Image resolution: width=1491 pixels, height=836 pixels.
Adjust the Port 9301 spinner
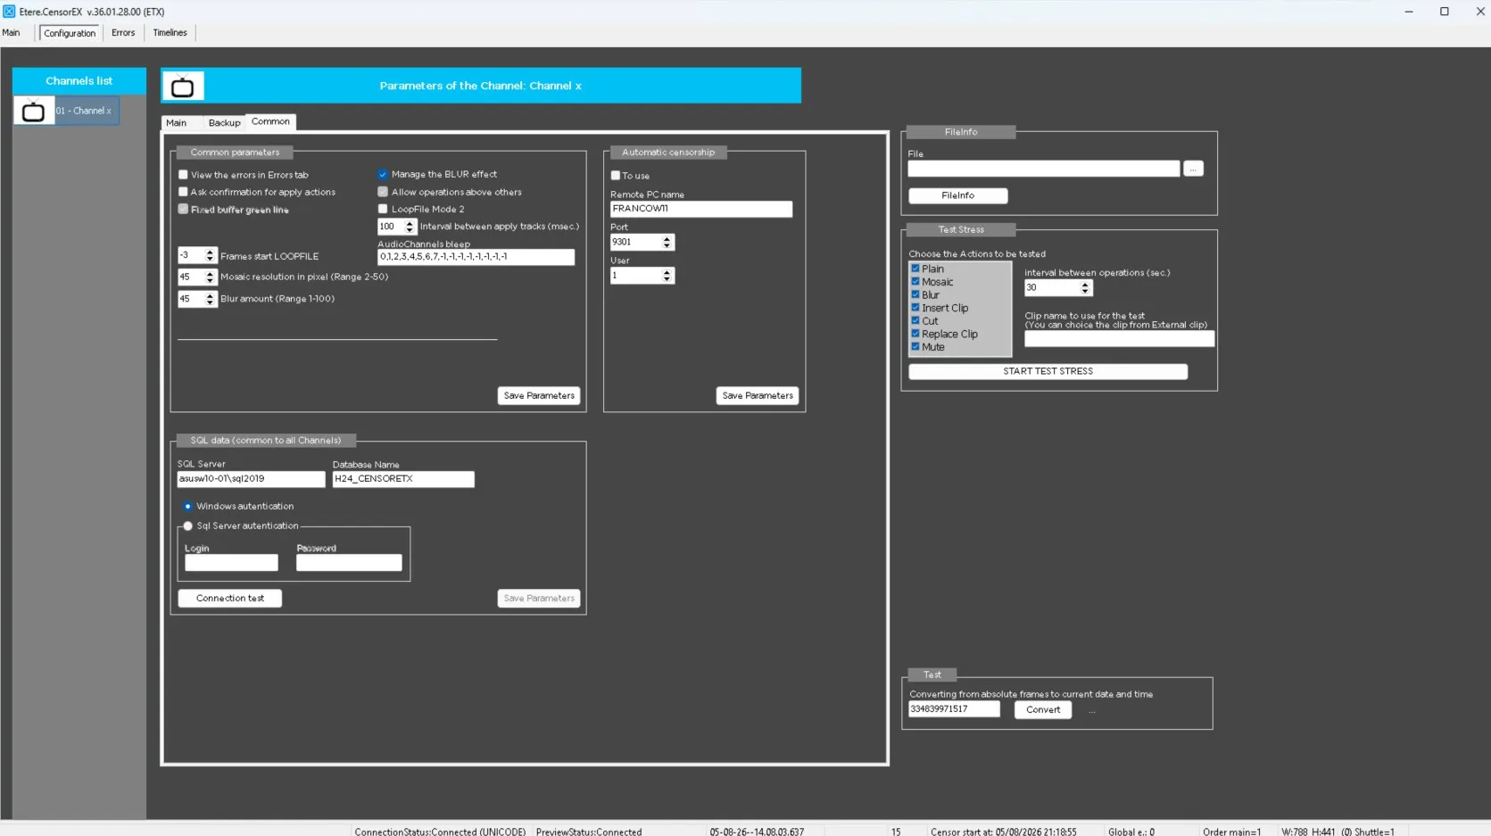(667, 243)
